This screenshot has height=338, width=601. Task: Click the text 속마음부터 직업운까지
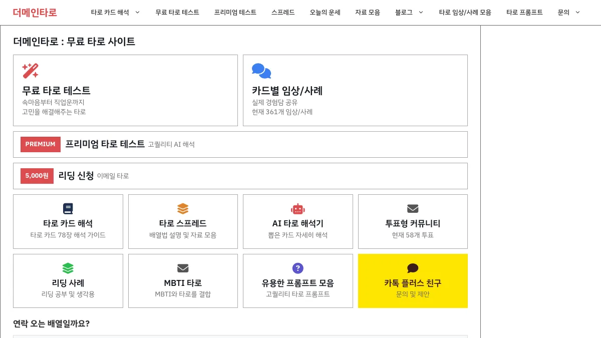coord(53,102)
